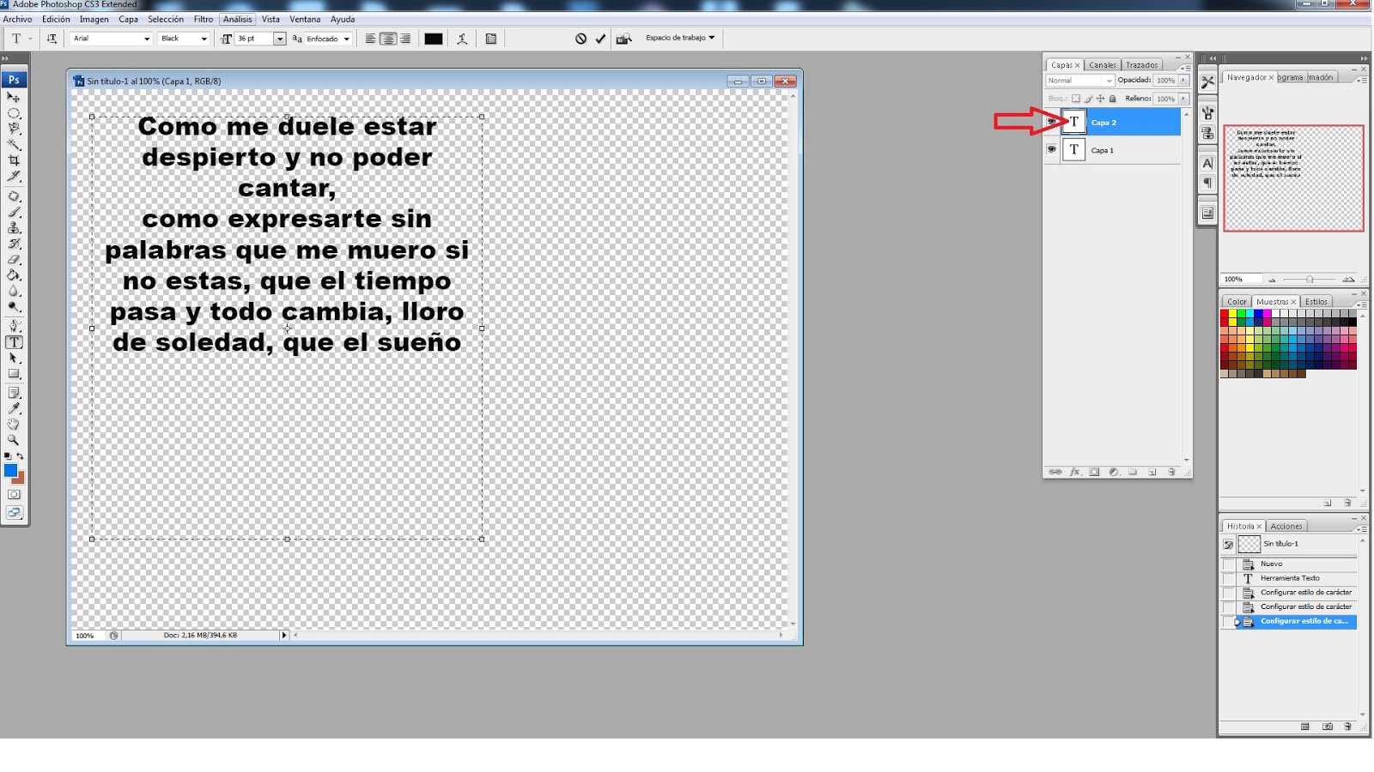Select the Capa 1 layer row
1374x772 pixels.
tap(1112, 150)
